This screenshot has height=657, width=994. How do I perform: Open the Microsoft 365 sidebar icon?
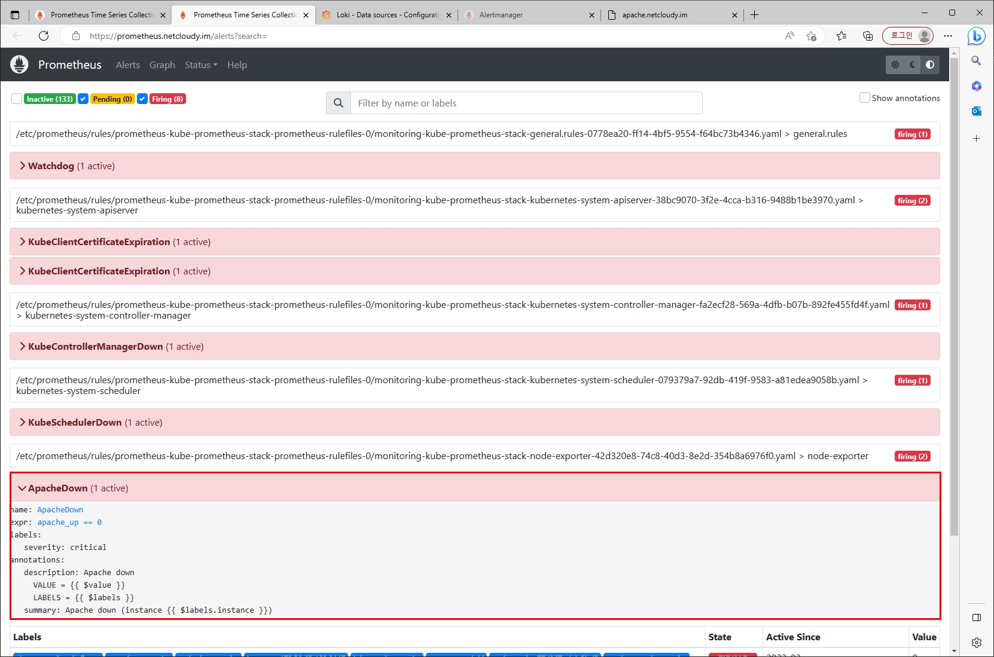coord(977,86)
